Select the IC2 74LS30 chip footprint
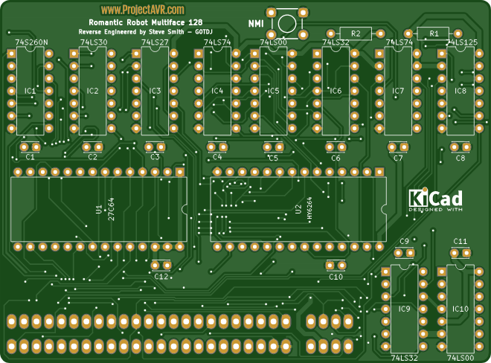This screenshot has width=491, height=363. (92, 91)
